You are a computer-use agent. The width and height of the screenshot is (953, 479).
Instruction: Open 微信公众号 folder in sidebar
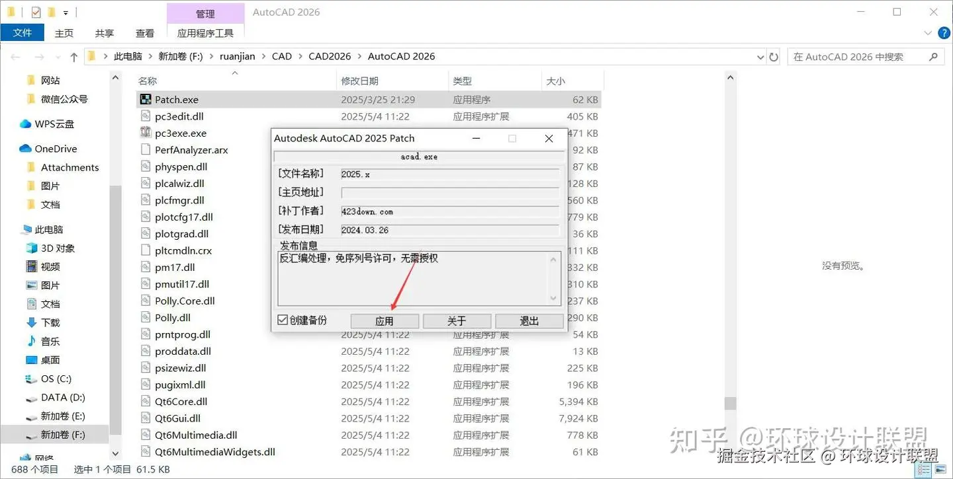click(57, 99)
